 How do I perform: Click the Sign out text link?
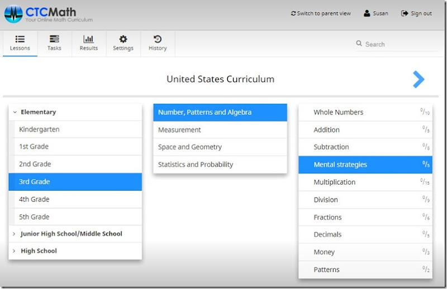(x=421, y=13)
